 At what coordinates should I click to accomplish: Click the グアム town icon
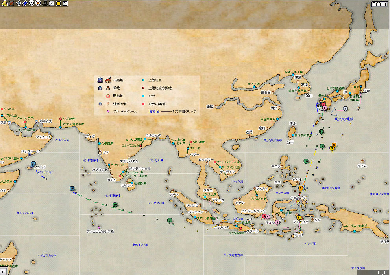pyautogui.click(x=362, y=161)
